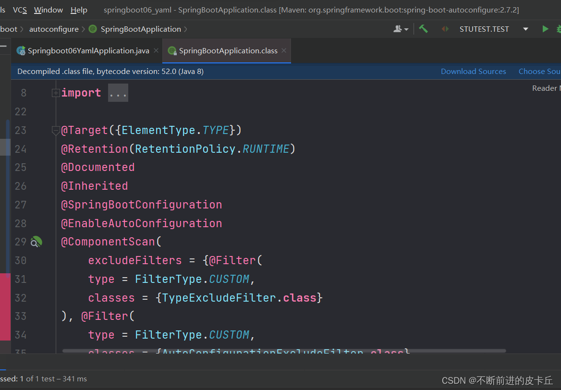Viewport: 561px width, 390px height.
Task: Open the STUTEST.TEST run configuration dropdown
Action: pyautogui.click(x=525, y=29)
